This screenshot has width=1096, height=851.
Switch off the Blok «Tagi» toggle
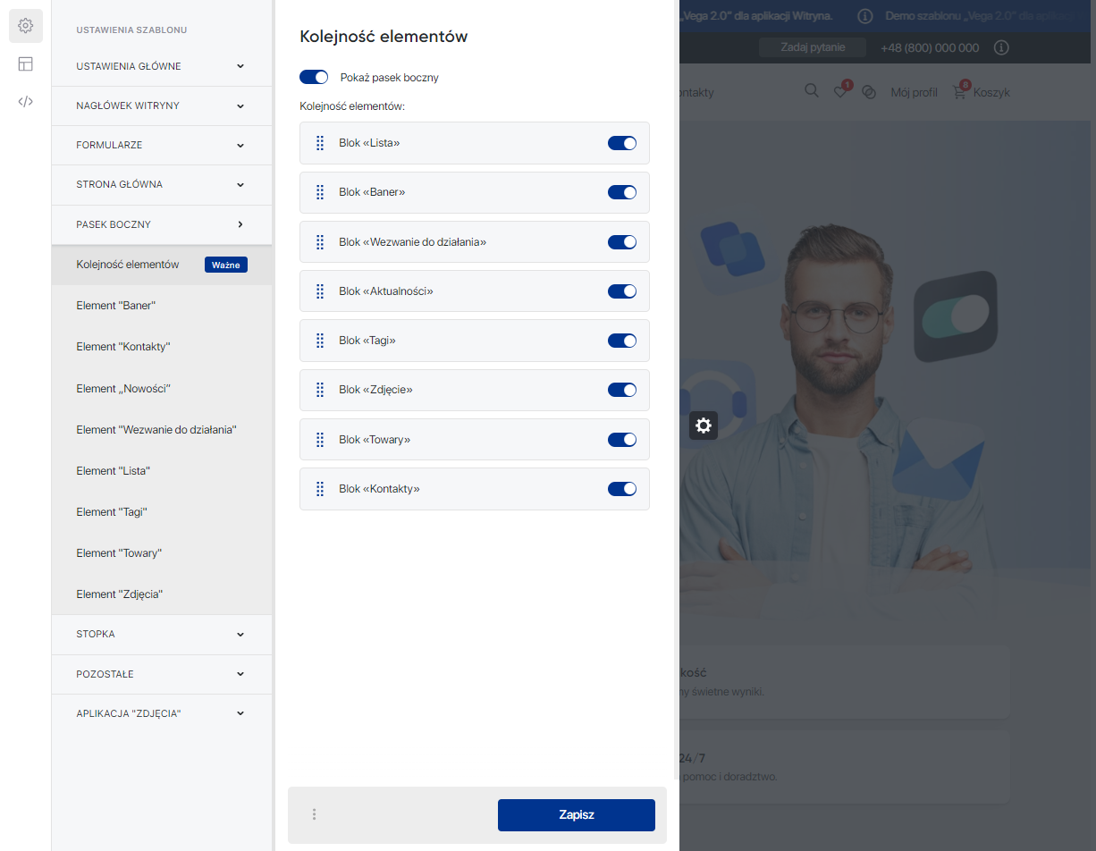[x=621, y=341]
